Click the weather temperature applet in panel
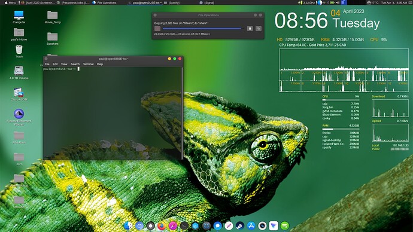Image resolution: width=413 pixels, height=232 pixels. pyautogui.click(x=372, y=2)
